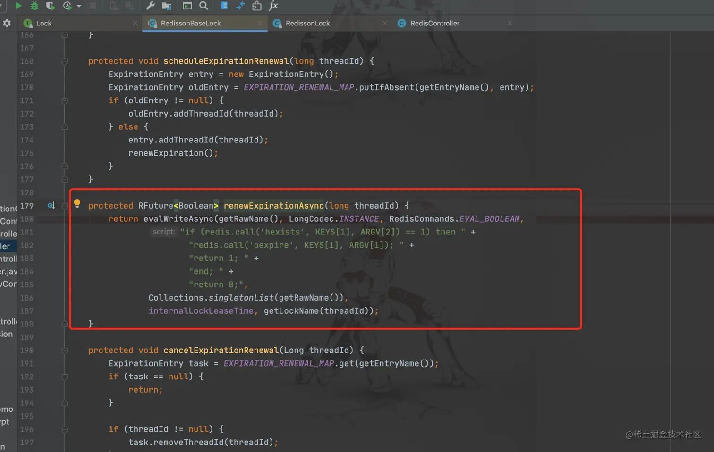Click the fold end marker at line 194

pos(65,403)
